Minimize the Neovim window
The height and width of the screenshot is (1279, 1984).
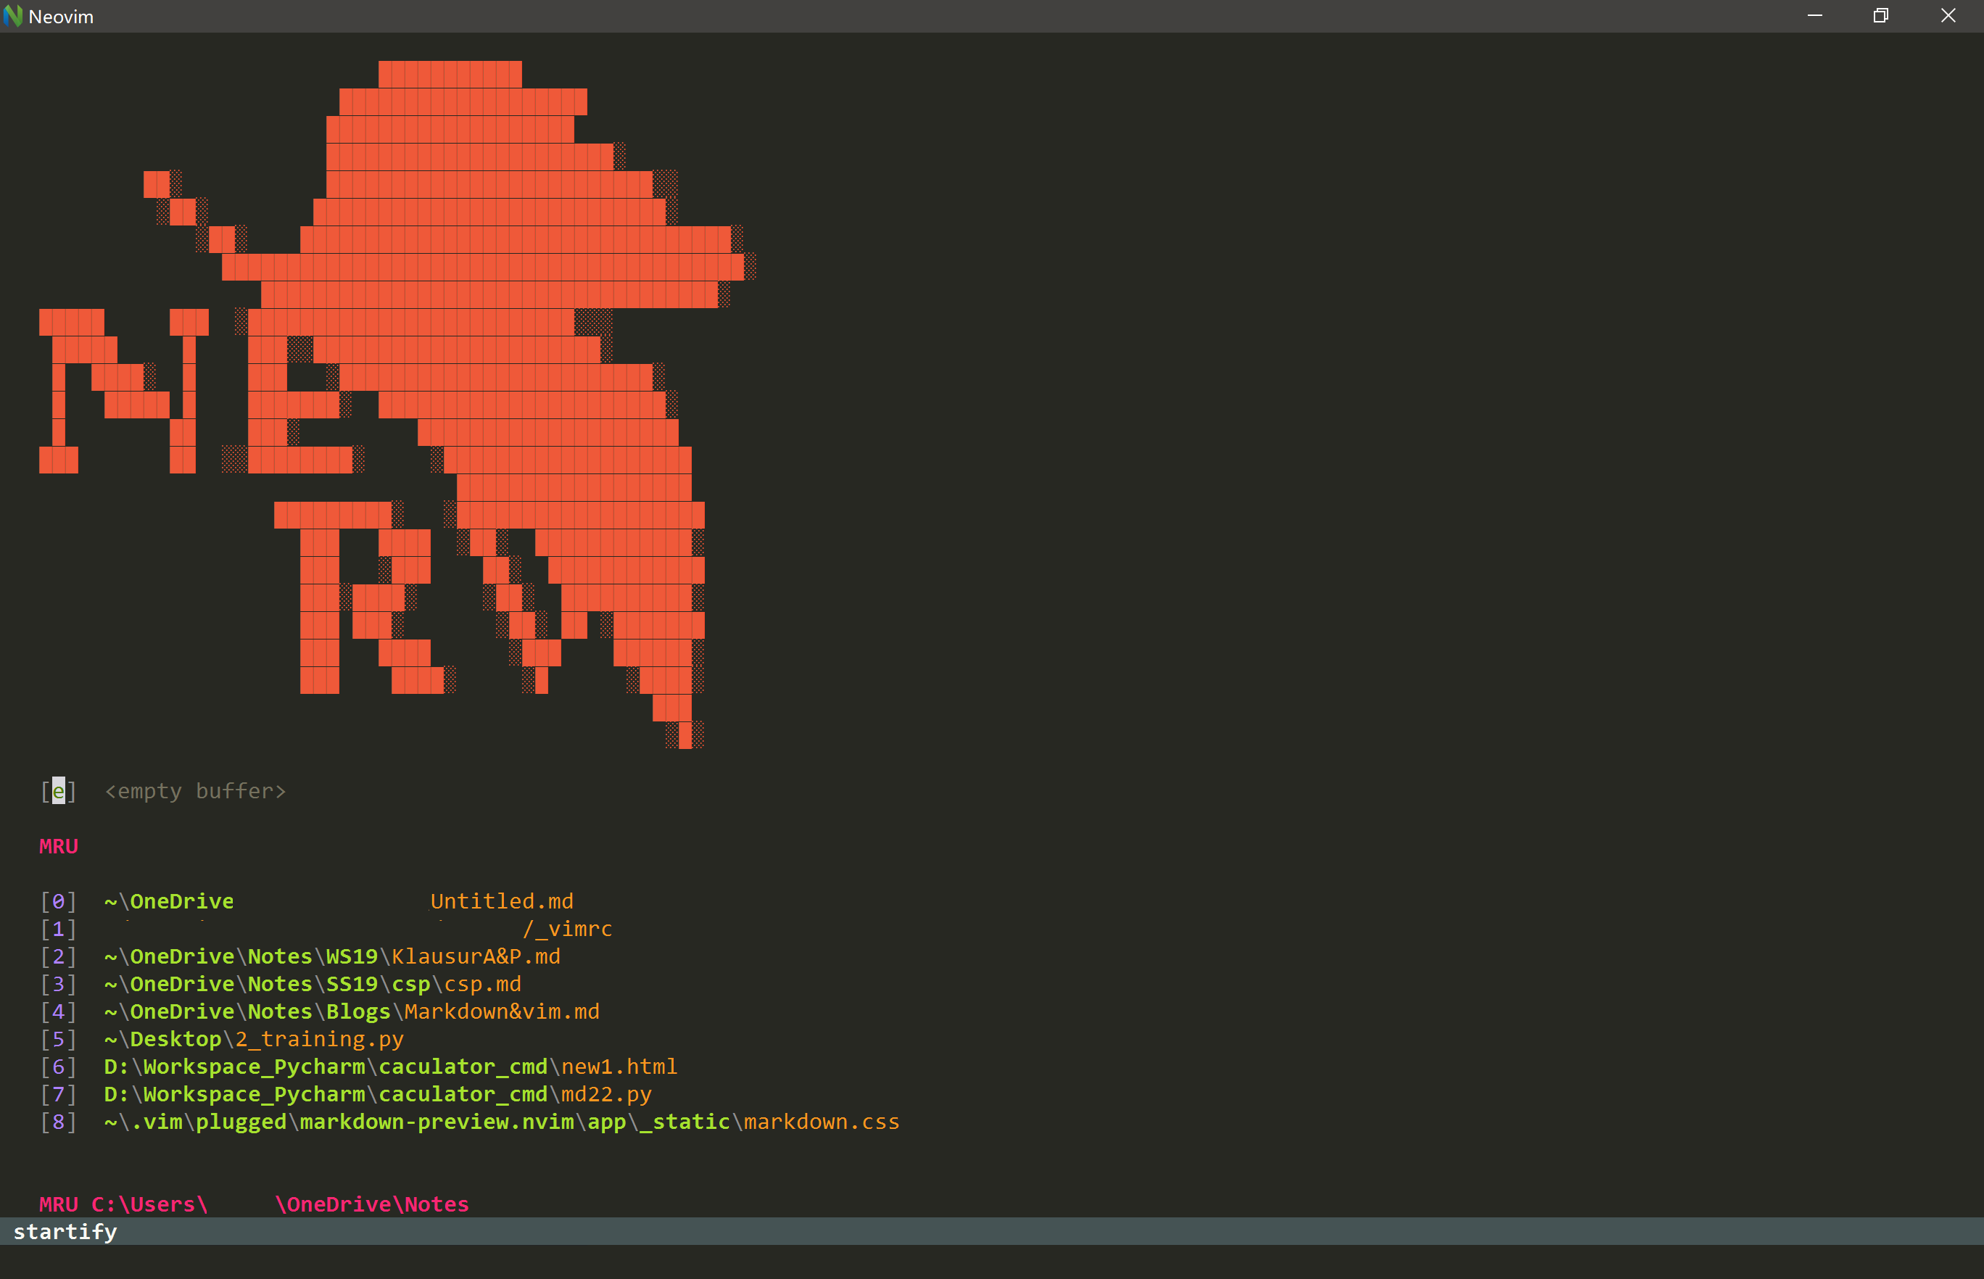(x=1814, y=16)
